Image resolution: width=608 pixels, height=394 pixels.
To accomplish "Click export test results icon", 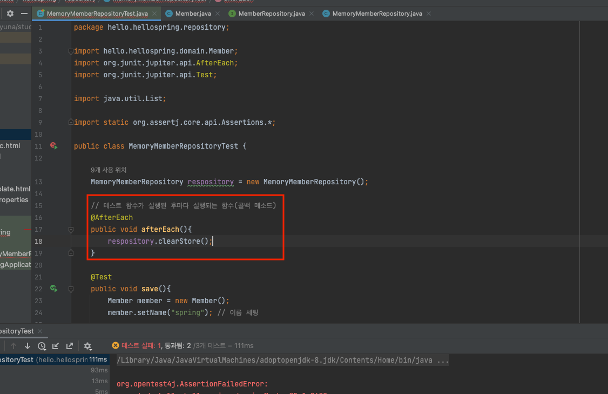I will 70,346.
